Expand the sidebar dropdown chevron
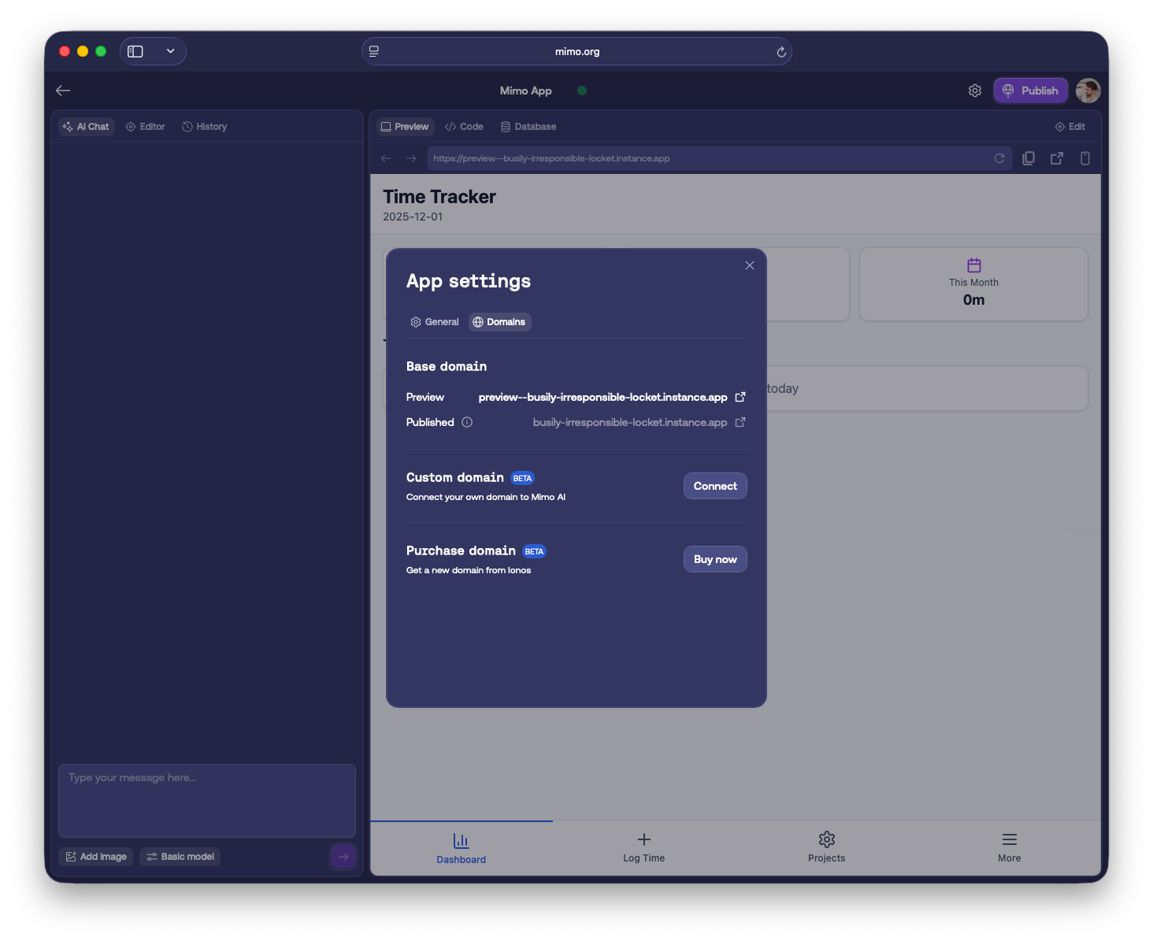This screenshot has height=941, width=1153. [170, 51]
